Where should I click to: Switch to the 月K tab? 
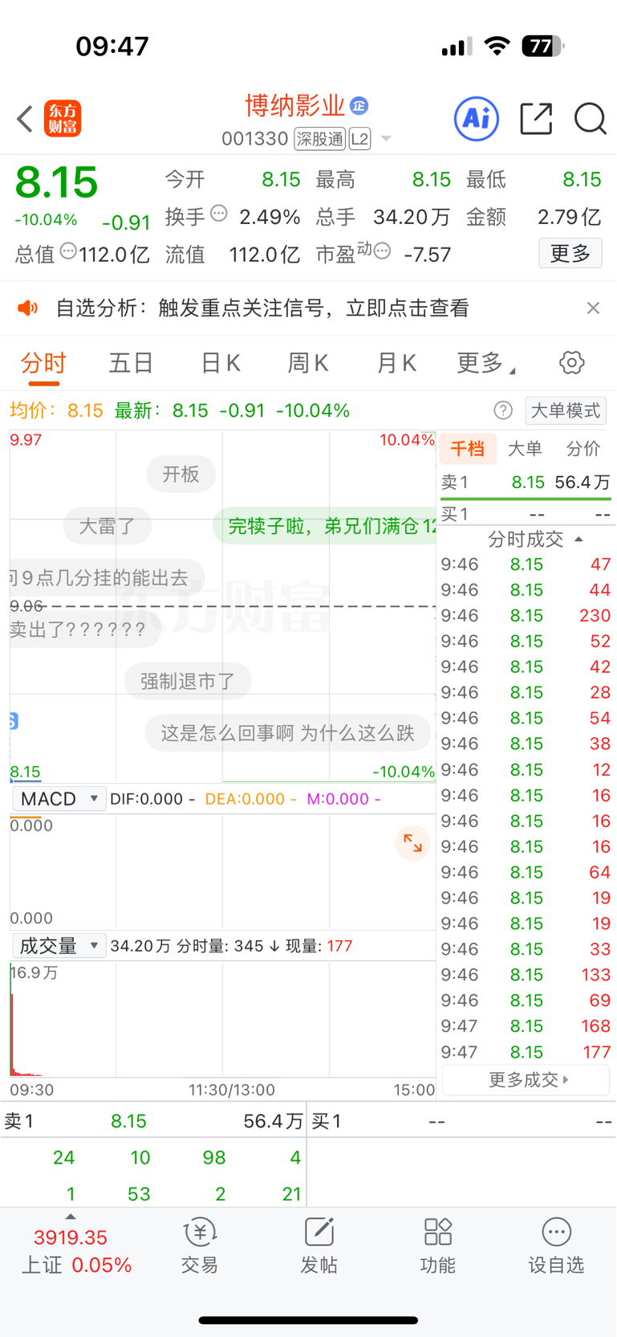click(396, 363)
